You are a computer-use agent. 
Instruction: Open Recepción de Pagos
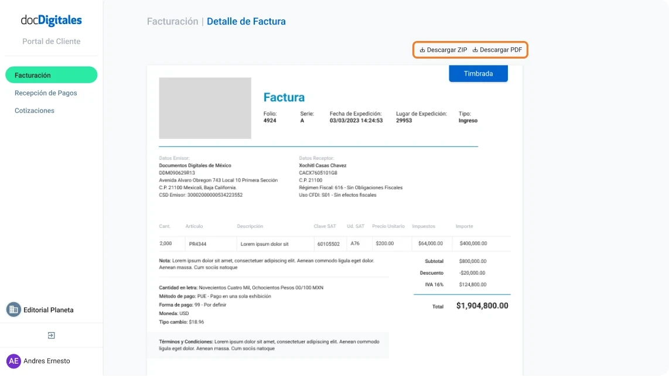[46, 93]
